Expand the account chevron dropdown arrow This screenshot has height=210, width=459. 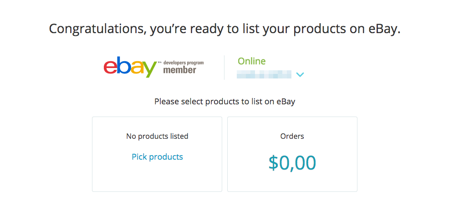pyautogui.click(x=300, y=75)
